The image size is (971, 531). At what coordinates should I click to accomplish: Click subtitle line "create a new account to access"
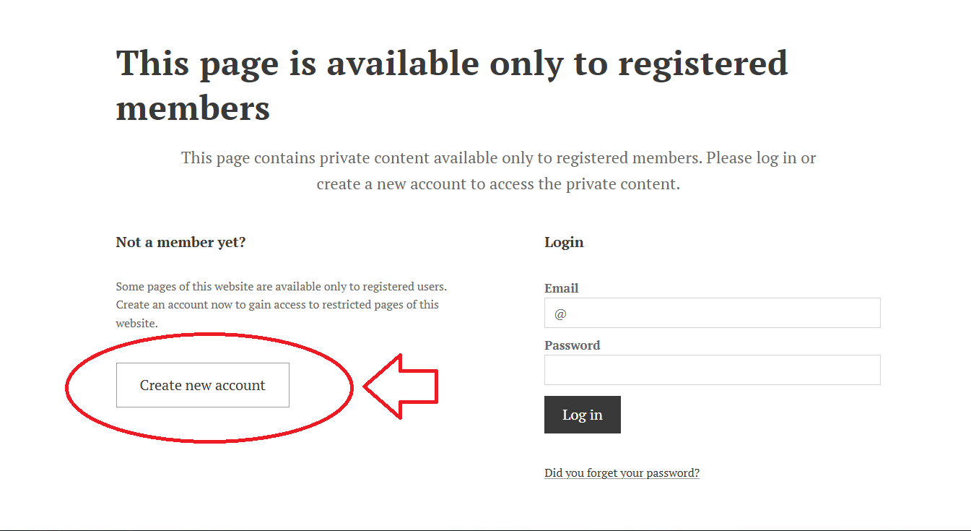coord(498,184)
